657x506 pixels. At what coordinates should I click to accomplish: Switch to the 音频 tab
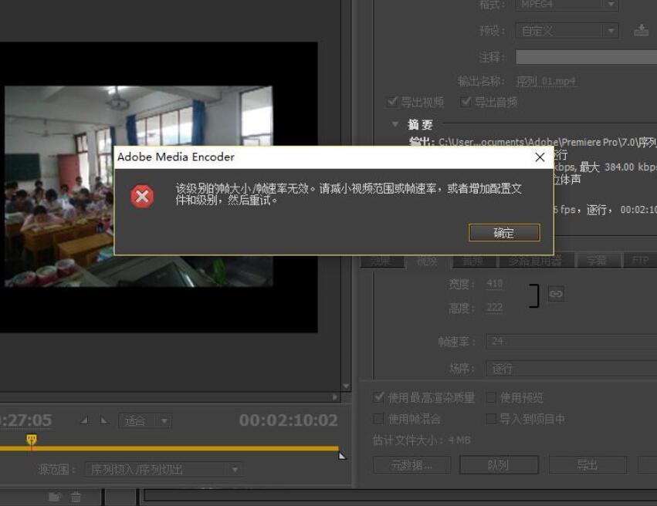473,261
